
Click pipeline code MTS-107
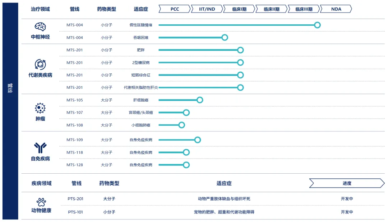click(x=74, y=112)
